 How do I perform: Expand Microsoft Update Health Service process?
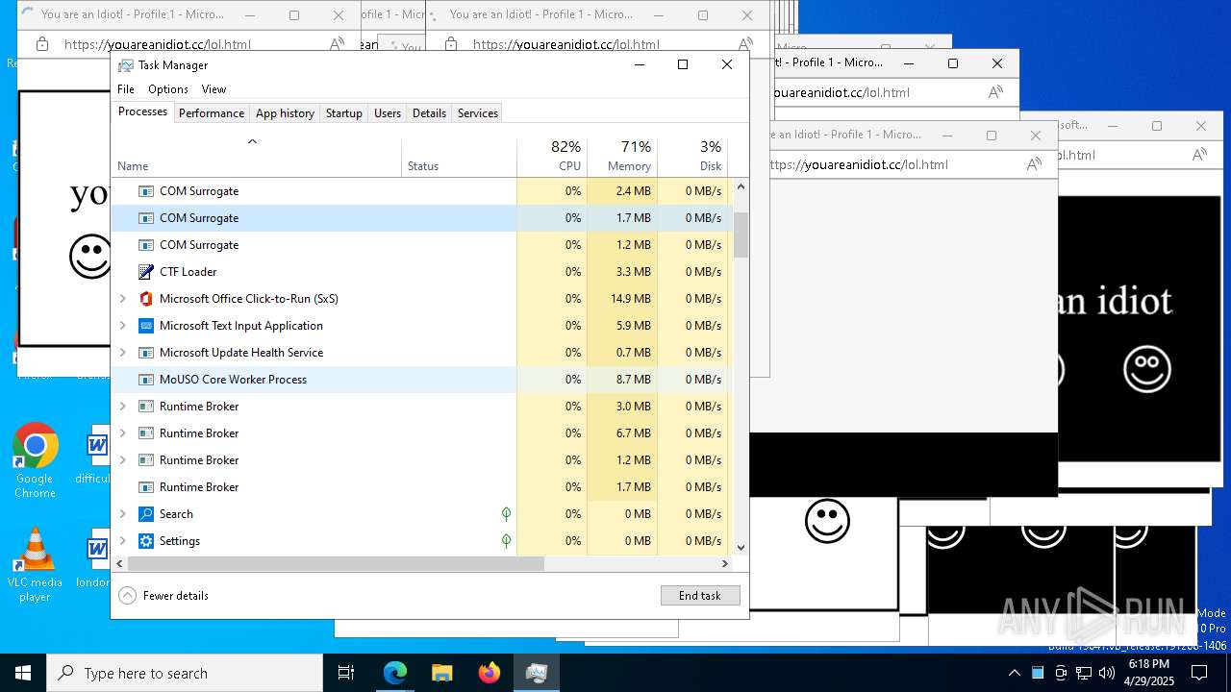[x=123, y=353]
